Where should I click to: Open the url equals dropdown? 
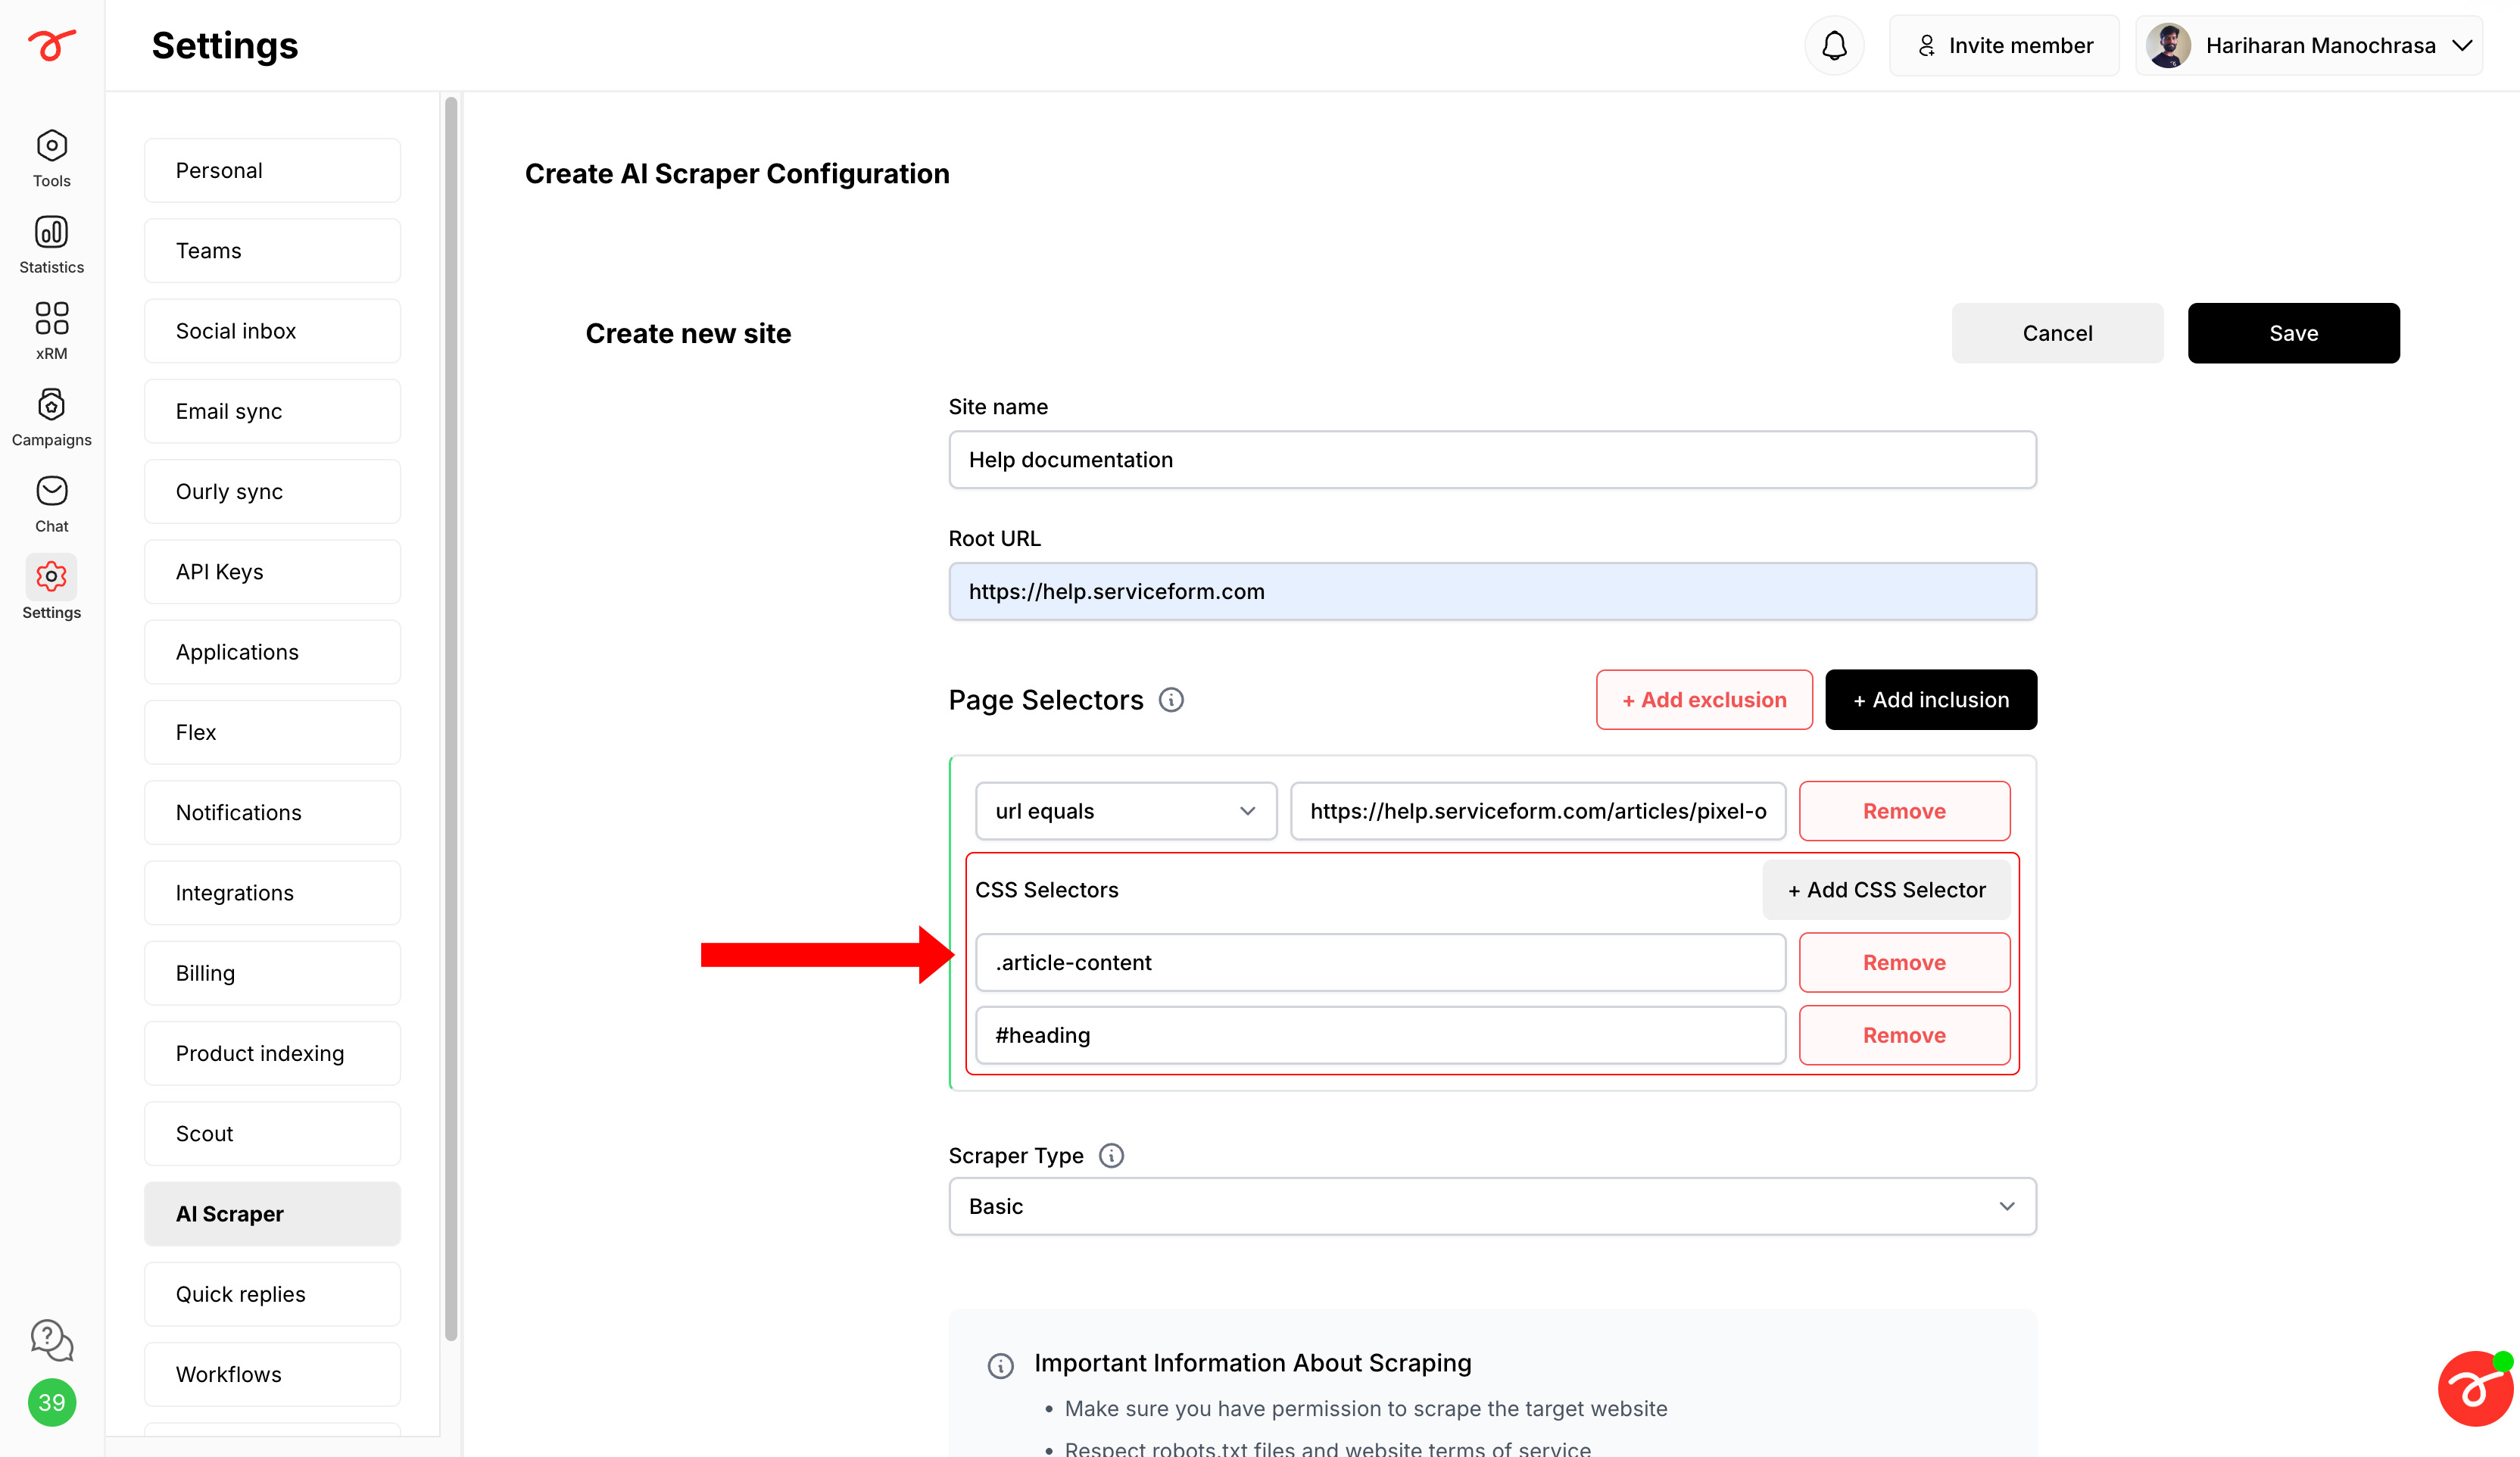(1126, 811)
